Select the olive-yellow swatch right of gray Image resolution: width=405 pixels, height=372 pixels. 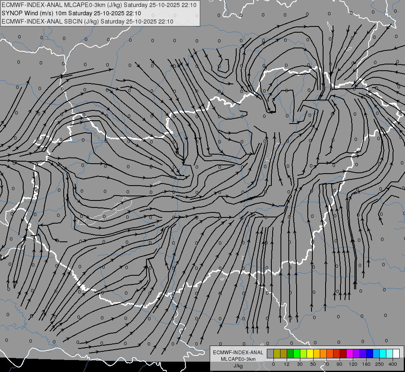(277, 353)
